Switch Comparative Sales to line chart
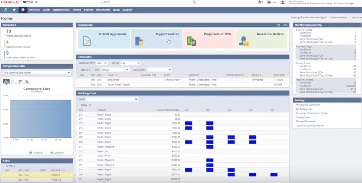The image size is (362, 183). point(13,81)
